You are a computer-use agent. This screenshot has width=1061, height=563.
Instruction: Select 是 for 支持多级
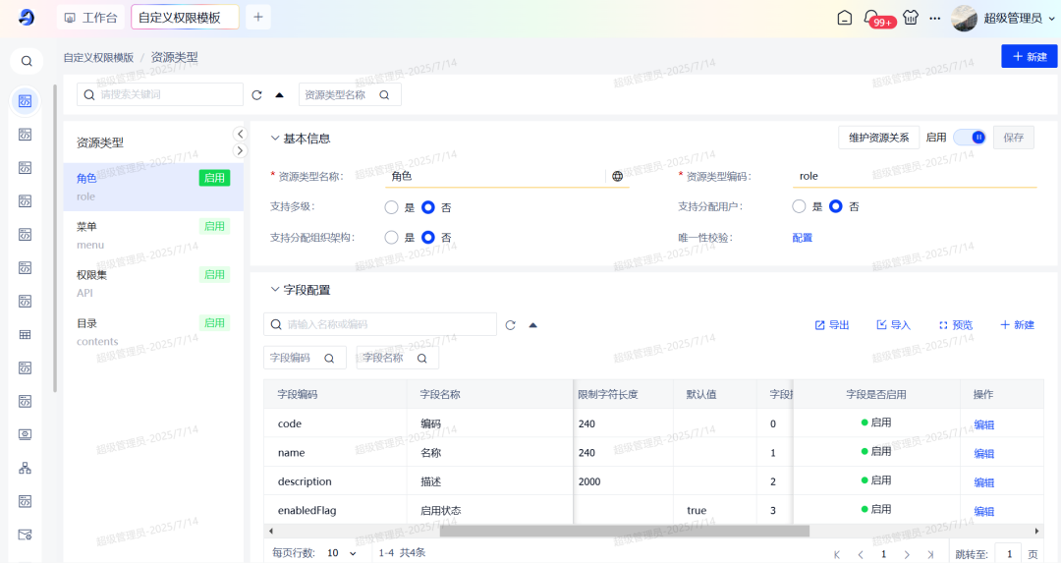[392, 207]
